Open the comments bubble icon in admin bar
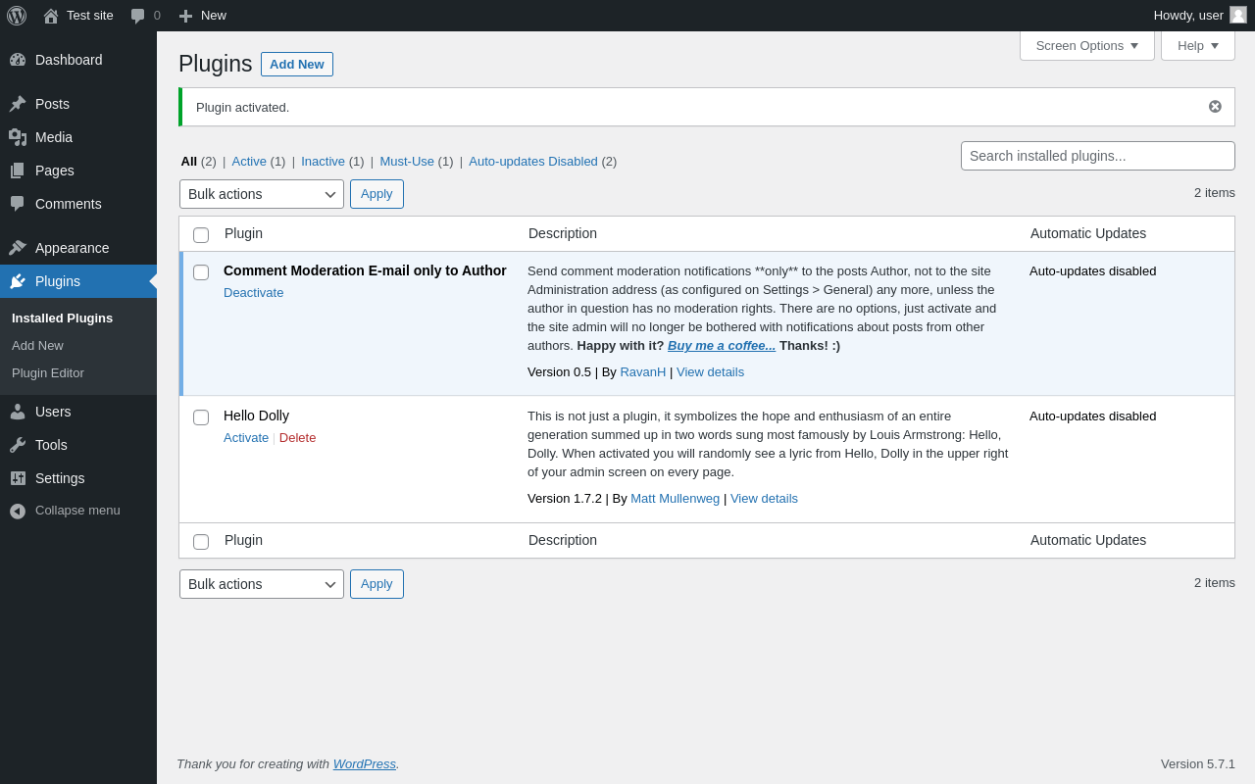Viewport: 1255px width, 784px height. click(x=137, y=16)
